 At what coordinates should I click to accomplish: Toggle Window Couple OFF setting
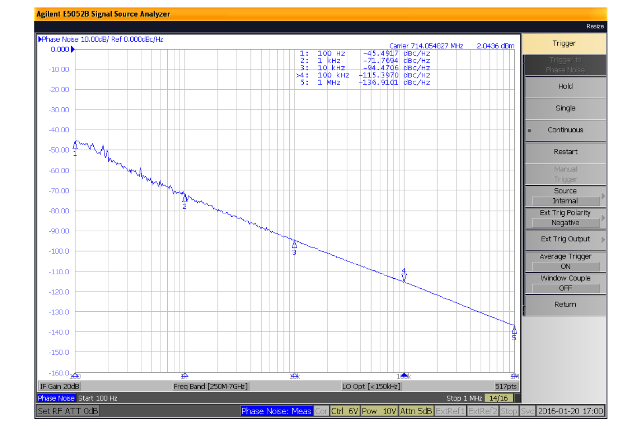(565, 284)
